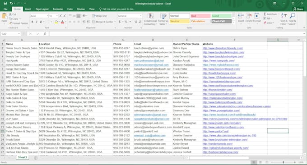Apply the Normal cell style

tap(180, 16)
